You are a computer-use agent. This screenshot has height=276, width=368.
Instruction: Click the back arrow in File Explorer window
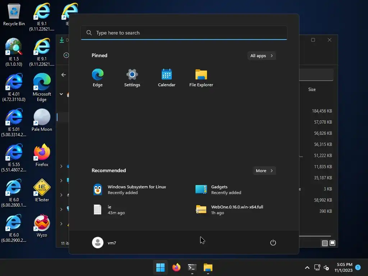pyautogui.click(x=63, y=75)
